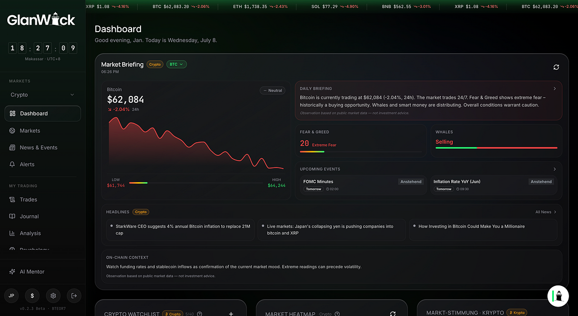Open StarkWare CEO Bitcoin inflation headline

180,230
